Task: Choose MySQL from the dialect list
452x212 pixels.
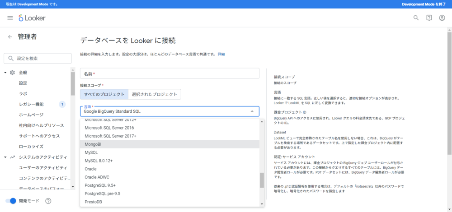Action: [170, 152]
